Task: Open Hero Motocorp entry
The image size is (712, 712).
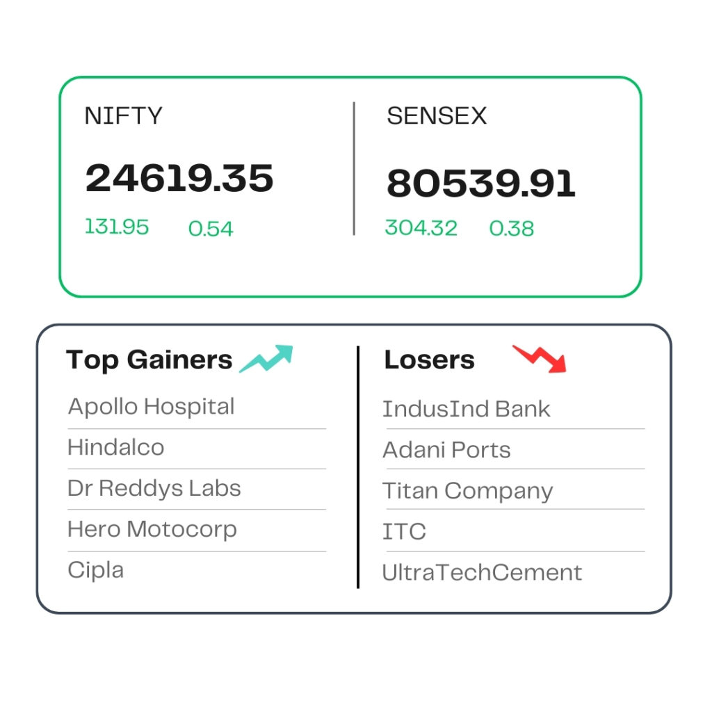Action: (x=152, y=529)
